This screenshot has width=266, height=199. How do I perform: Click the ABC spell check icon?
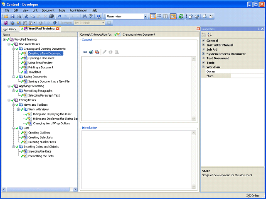coord(91,17)
